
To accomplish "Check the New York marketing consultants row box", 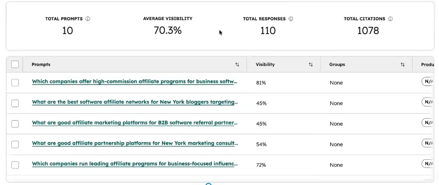I will tap(15, 145).
